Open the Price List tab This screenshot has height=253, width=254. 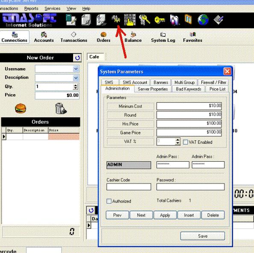click(x=217, y=89)
